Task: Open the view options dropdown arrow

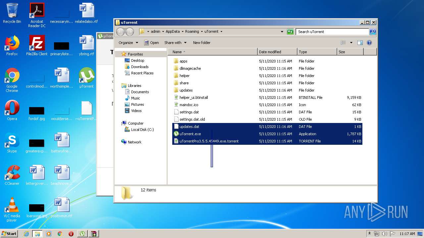Action: pyautogui.click(x=351, y=43)
